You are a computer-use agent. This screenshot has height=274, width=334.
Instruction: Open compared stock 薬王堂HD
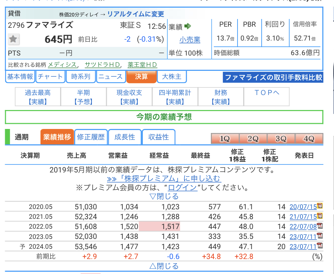[x=142, y=65]
